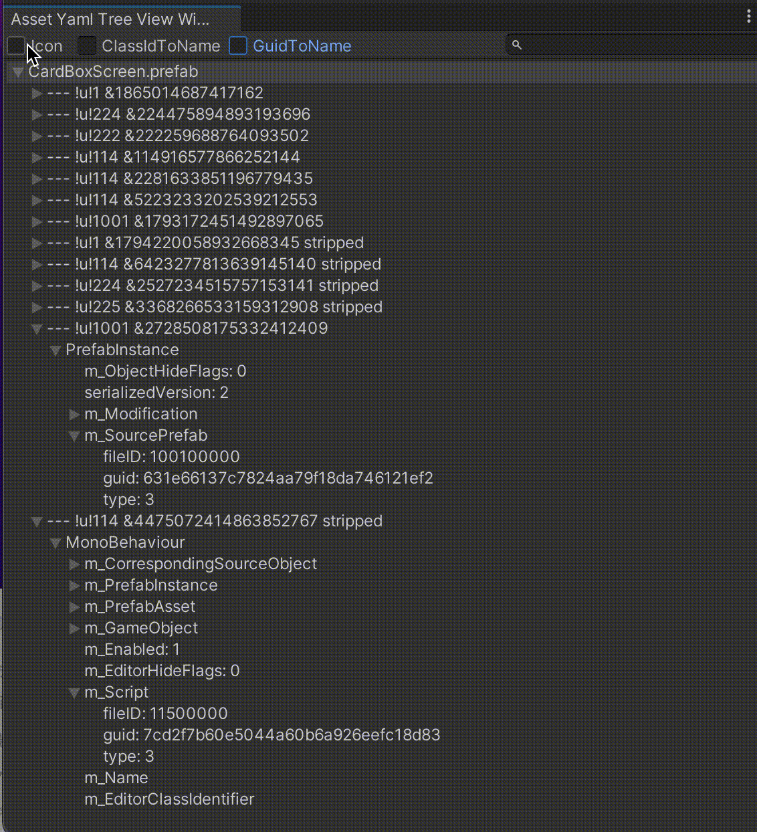
Task: Expand the m_GameObject node
Action: coord(75,629)
